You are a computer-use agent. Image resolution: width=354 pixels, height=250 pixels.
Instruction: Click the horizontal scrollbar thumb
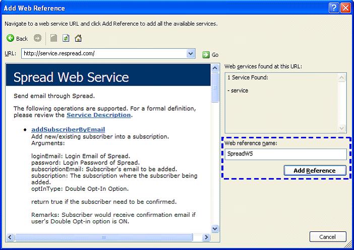(x=103, y=237)
